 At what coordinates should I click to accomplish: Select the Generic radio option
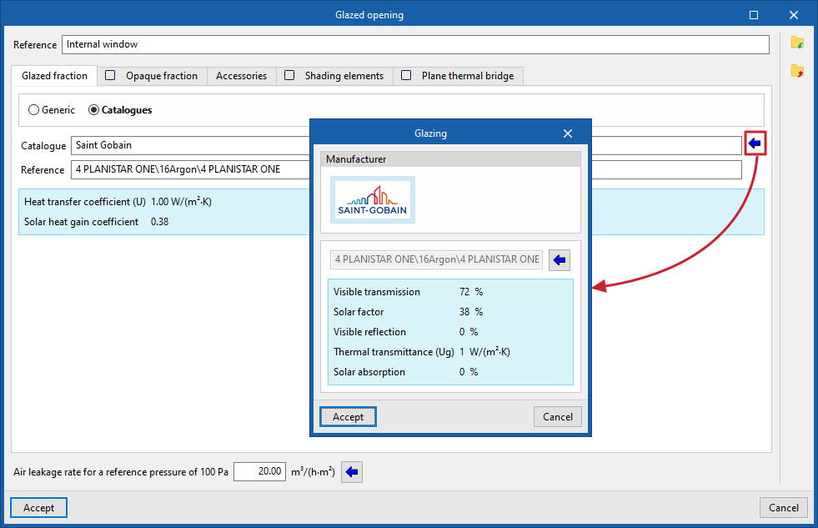[x=34, y=110]
